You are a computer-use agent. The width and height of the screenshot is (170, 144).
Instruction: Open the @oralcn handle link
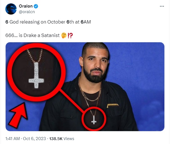[27, 12]
